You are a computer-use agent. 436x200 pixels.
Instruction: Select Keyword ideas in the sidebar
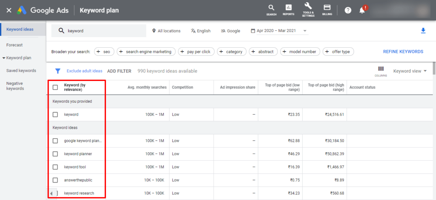tap(23, 29)
